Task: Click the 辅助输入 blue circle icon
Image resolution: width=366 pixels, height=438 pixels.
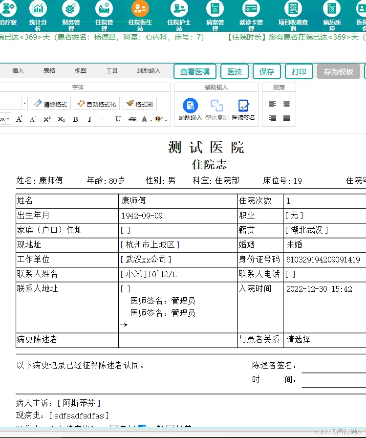Action: tap(190, 106)
